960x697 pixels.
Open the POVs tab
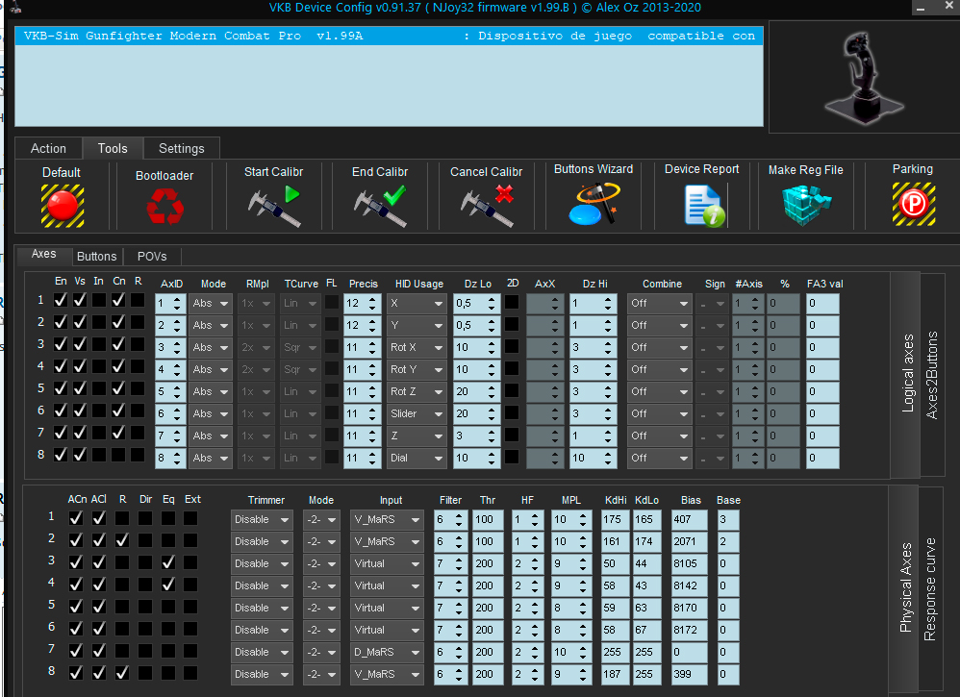(152, 257)
